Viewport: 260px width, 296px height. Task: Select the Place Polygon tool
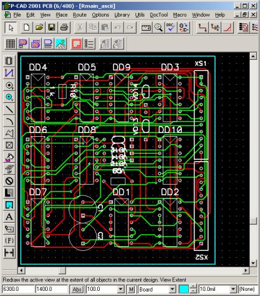pyautogui.click(x=9, y=133)
